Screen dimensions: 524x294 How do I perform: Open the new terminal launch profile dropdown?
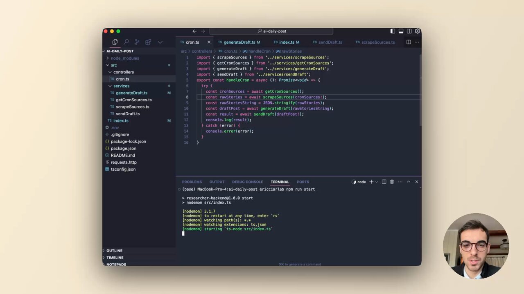[376, 182]
